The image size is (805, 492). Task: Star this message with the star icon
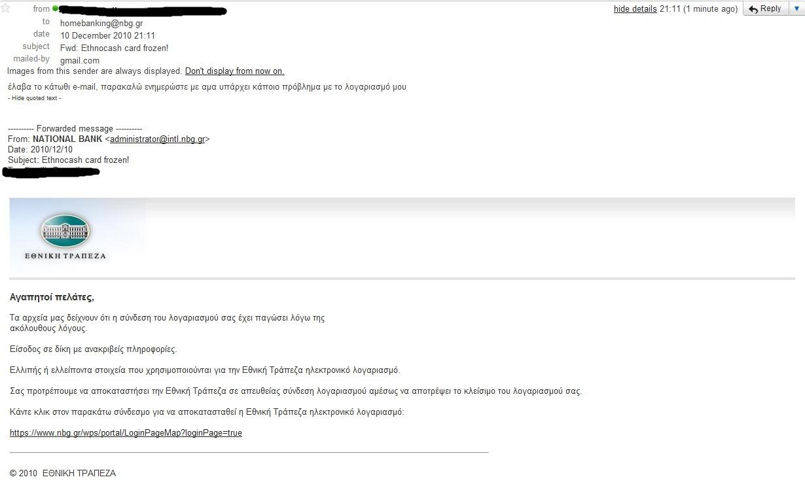[x=5, y=8]
